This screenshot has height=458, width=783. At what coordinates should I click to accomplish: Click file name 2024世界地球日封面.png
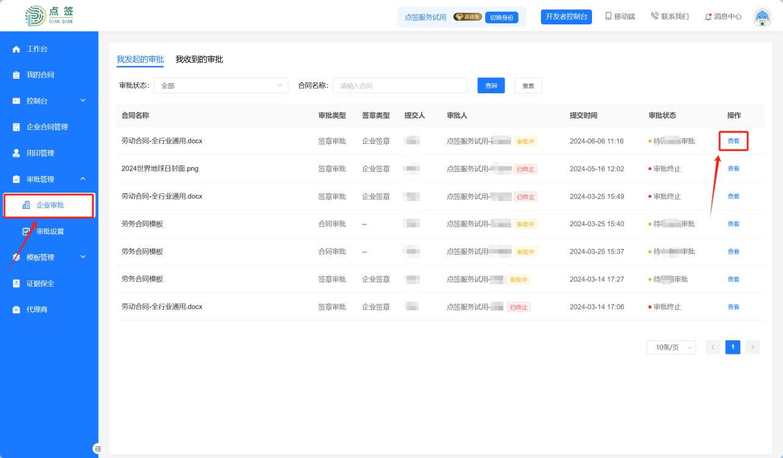[x=160, y=168]
